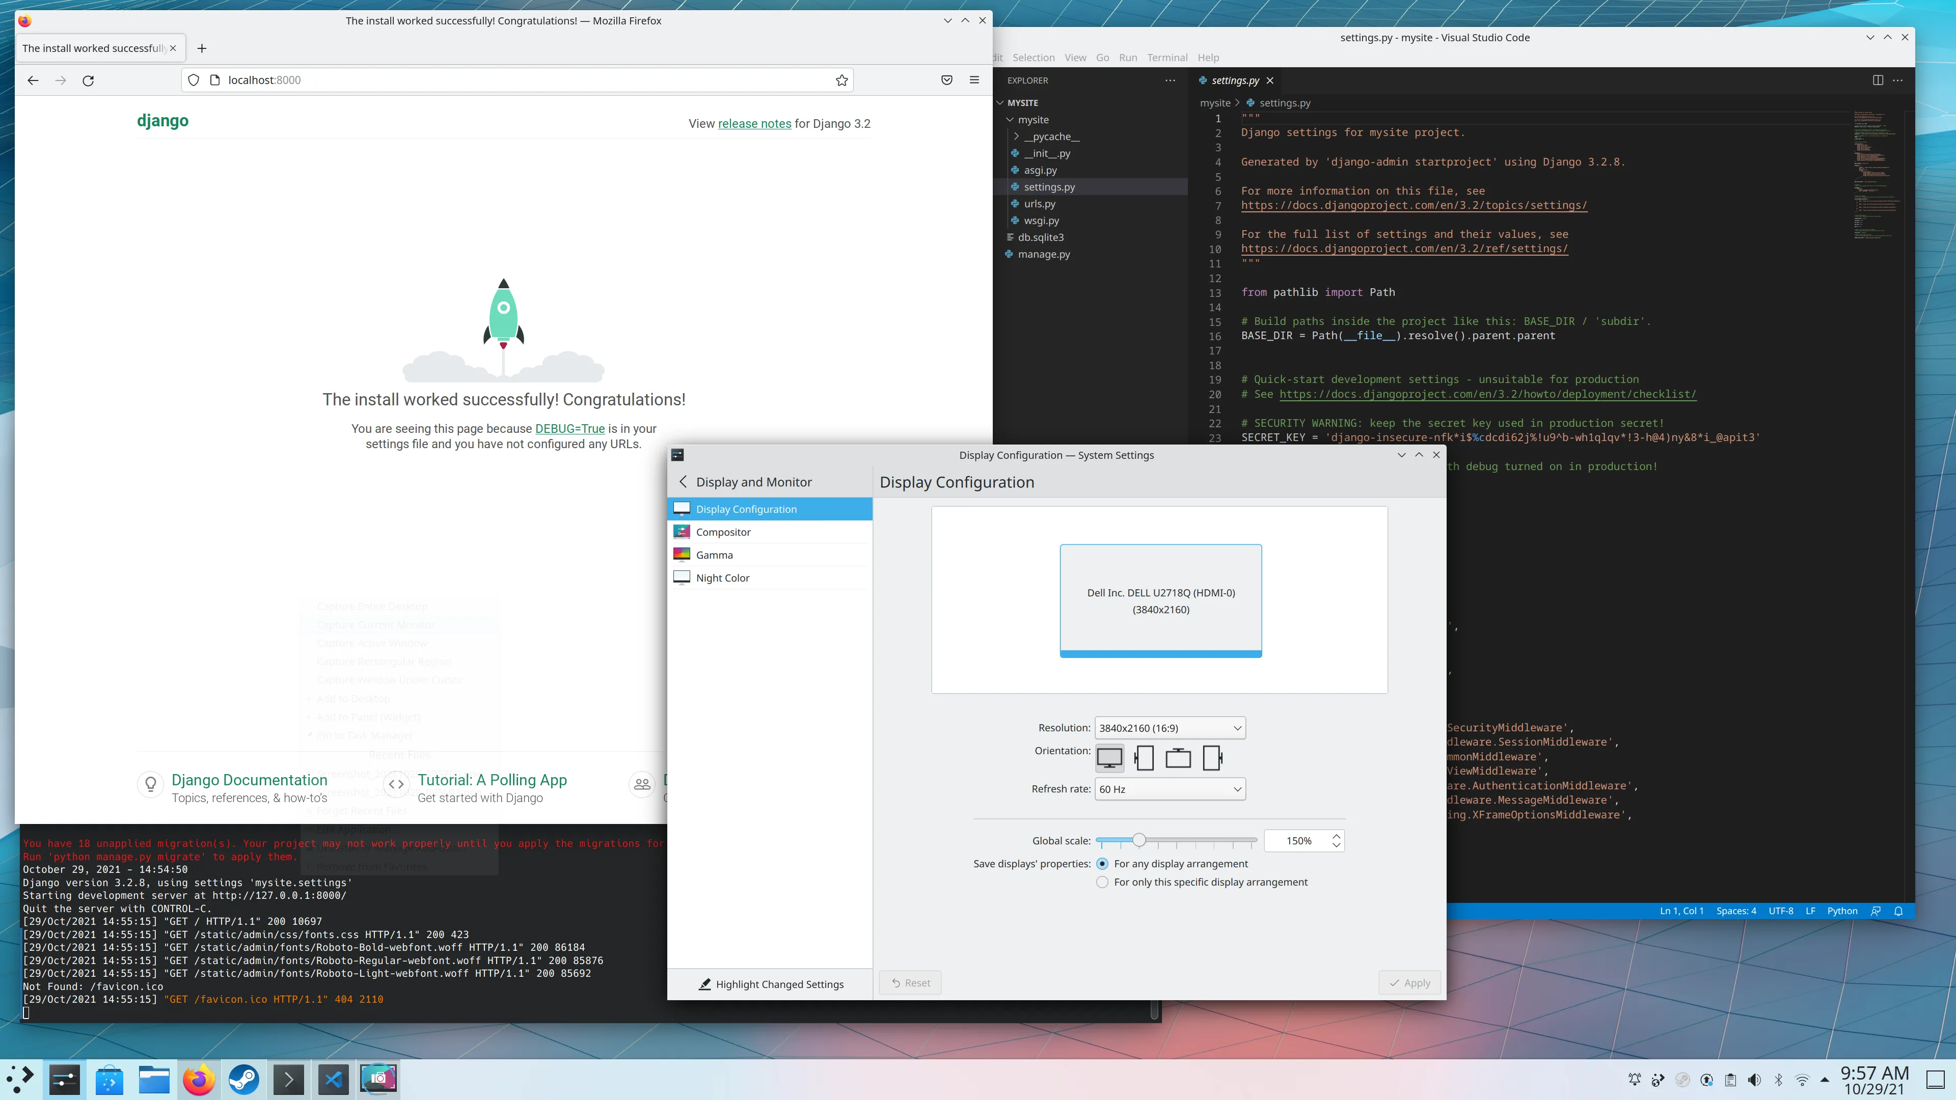Open Dolphin file manager from the taskbar

[154, 1079]
